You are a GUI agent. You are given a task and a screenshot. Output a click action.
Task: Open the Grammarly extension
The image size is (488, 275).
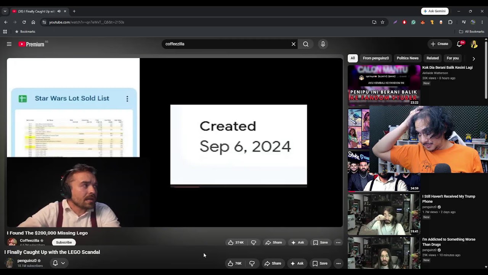point(413,22)
